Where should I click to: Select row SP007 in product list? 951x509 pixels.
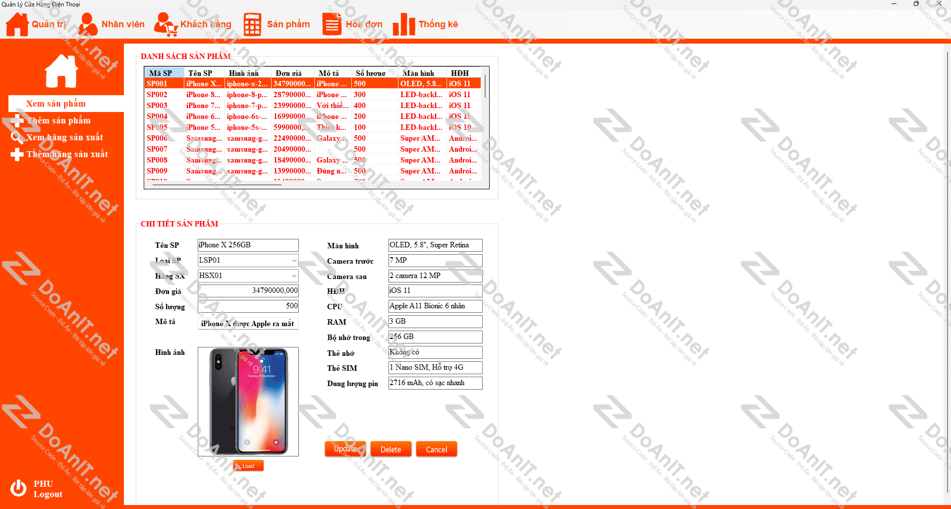click(313, 149)
